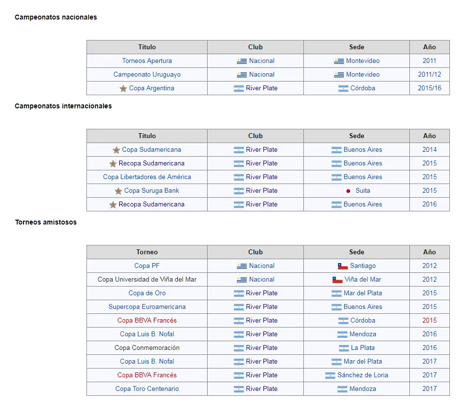Click the Chile flag beside Viña del Mar
Viewport: 467px width, 409px height.
(338, 280)
